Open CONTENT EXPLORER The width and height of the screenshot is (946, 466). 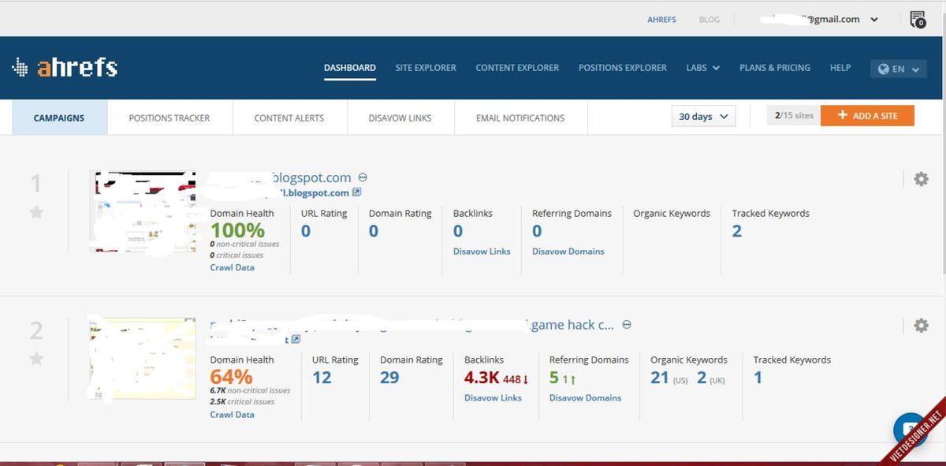point(517,68)
